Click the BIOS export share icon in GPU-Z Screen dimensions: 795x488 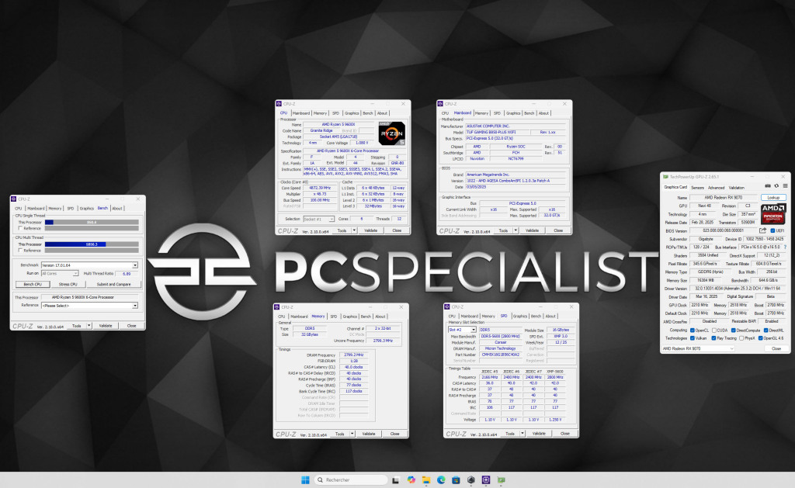point(762,230)
